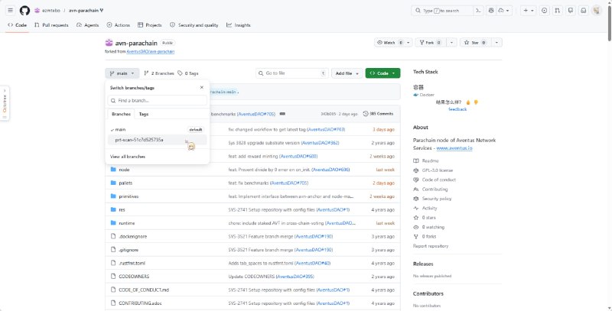
Task: Click the feedback link under Tech Stack
Action: pos(457,109)
